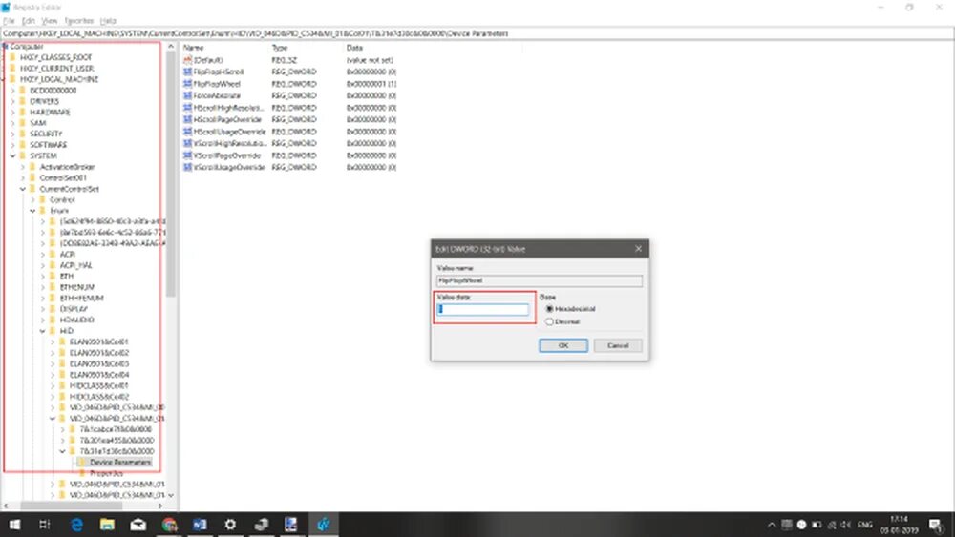Select the VScrollHighResolution value name

(x=229, y=143)
